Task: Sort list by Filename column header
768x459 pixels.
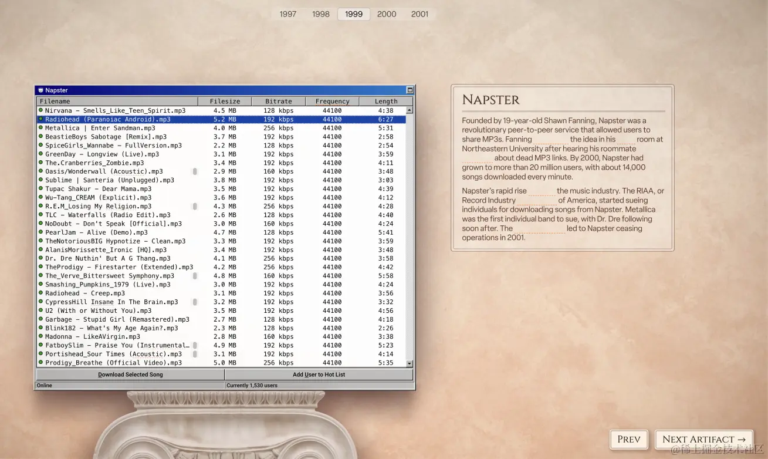Action: [x=117, y=101]
